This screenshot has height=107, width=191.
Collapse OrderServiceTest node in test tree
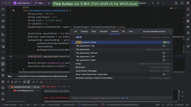tap(9, 87)
